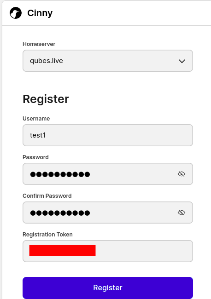Expand the Homeserver chevron arrow
Image resolution: width=211 pixels, height=299 pixels.
[x=182, y=61]
